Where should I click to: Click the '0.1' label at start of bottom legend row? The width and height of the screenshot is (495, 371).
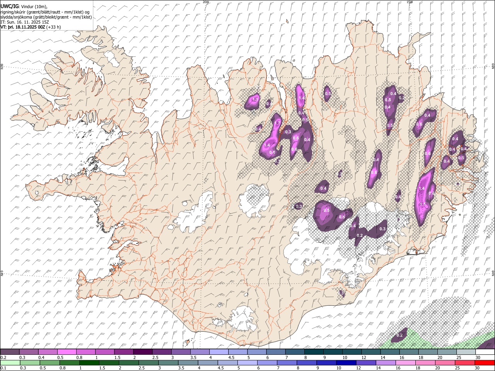[x=3, y=368]
